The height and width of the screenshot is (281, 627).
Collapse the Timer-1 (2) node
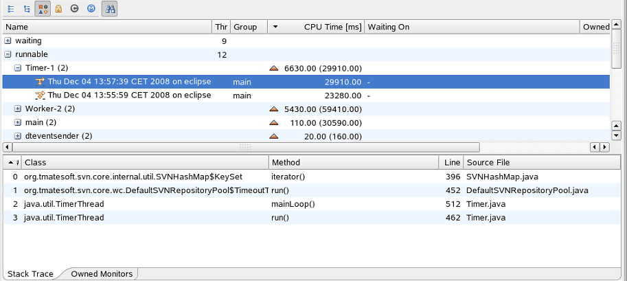[18, 68]
